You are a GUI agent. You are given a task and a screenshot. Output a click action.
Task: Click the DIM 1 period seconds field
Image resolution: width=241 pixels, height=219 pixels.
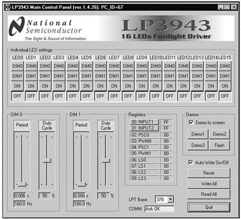point(79,196)
